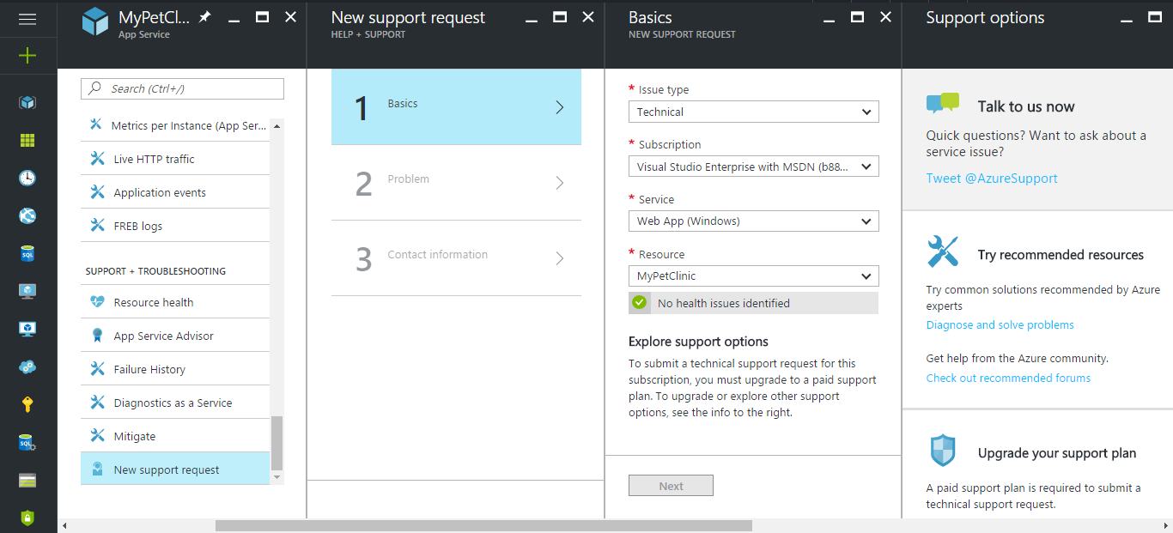Click the vertical scrollbar thumb in menu list

click(277, 443)
